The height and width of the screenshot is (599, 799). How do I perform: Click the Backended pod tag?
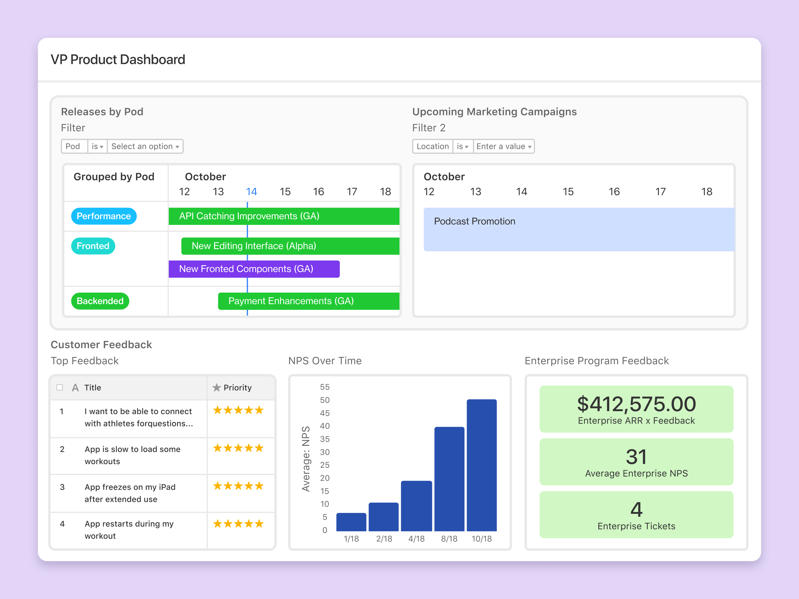click(100, 301)
